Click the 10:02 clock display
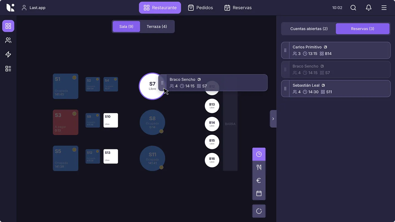 tap(337, 8)
